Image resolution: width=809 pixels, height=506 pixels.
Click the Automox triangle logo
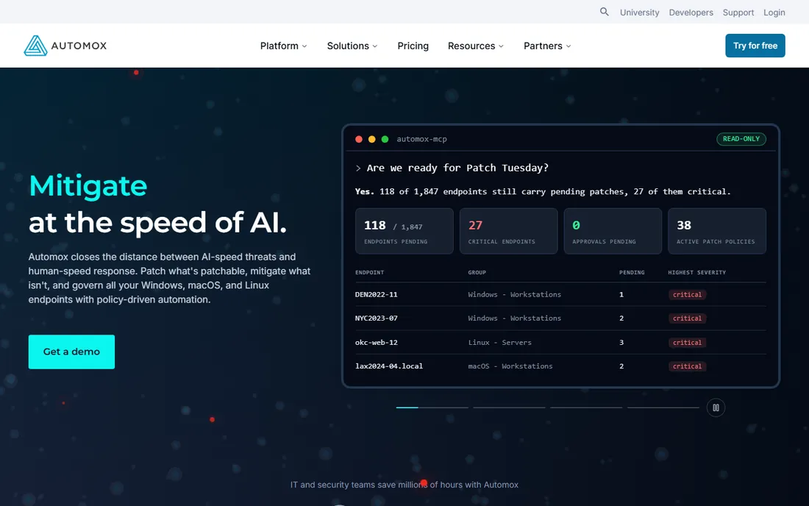[x=35, y=46]
